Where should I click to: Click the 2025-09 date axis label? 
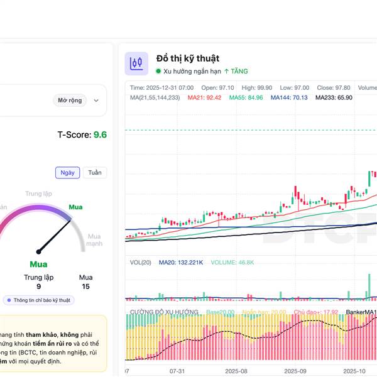[x=295, y=371]
